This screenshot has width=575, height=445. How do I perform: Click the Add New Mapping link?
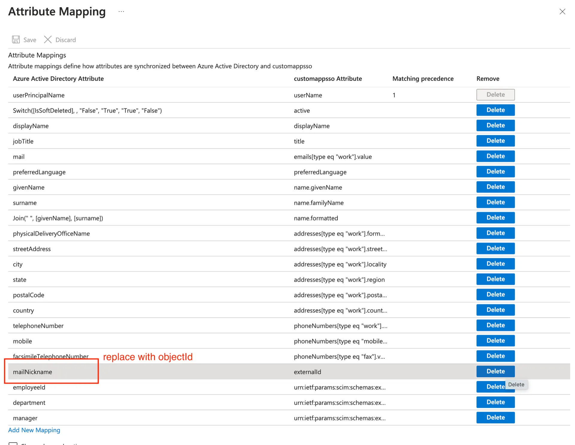tap(34, 430)
